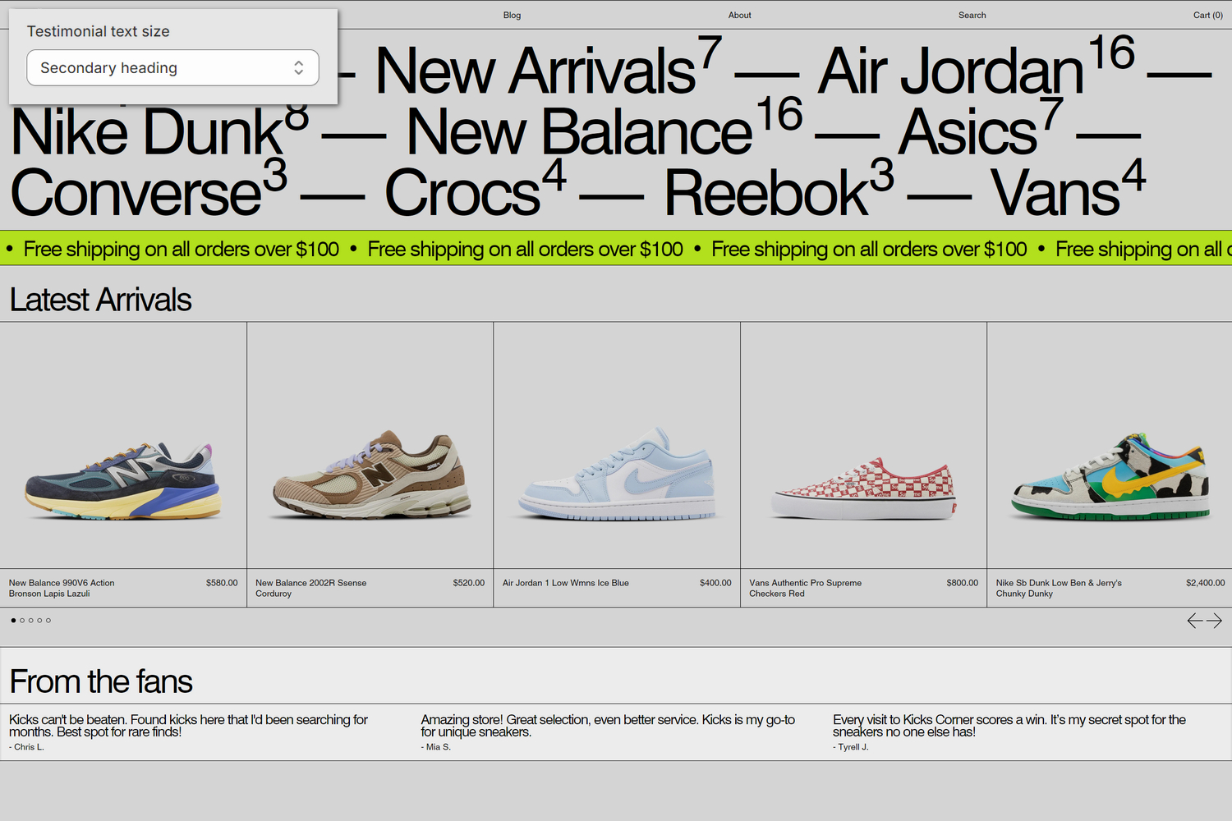This screenshot has width=1232, height=821.
Task: Open the About page link
Action: [x=738, y=15]
